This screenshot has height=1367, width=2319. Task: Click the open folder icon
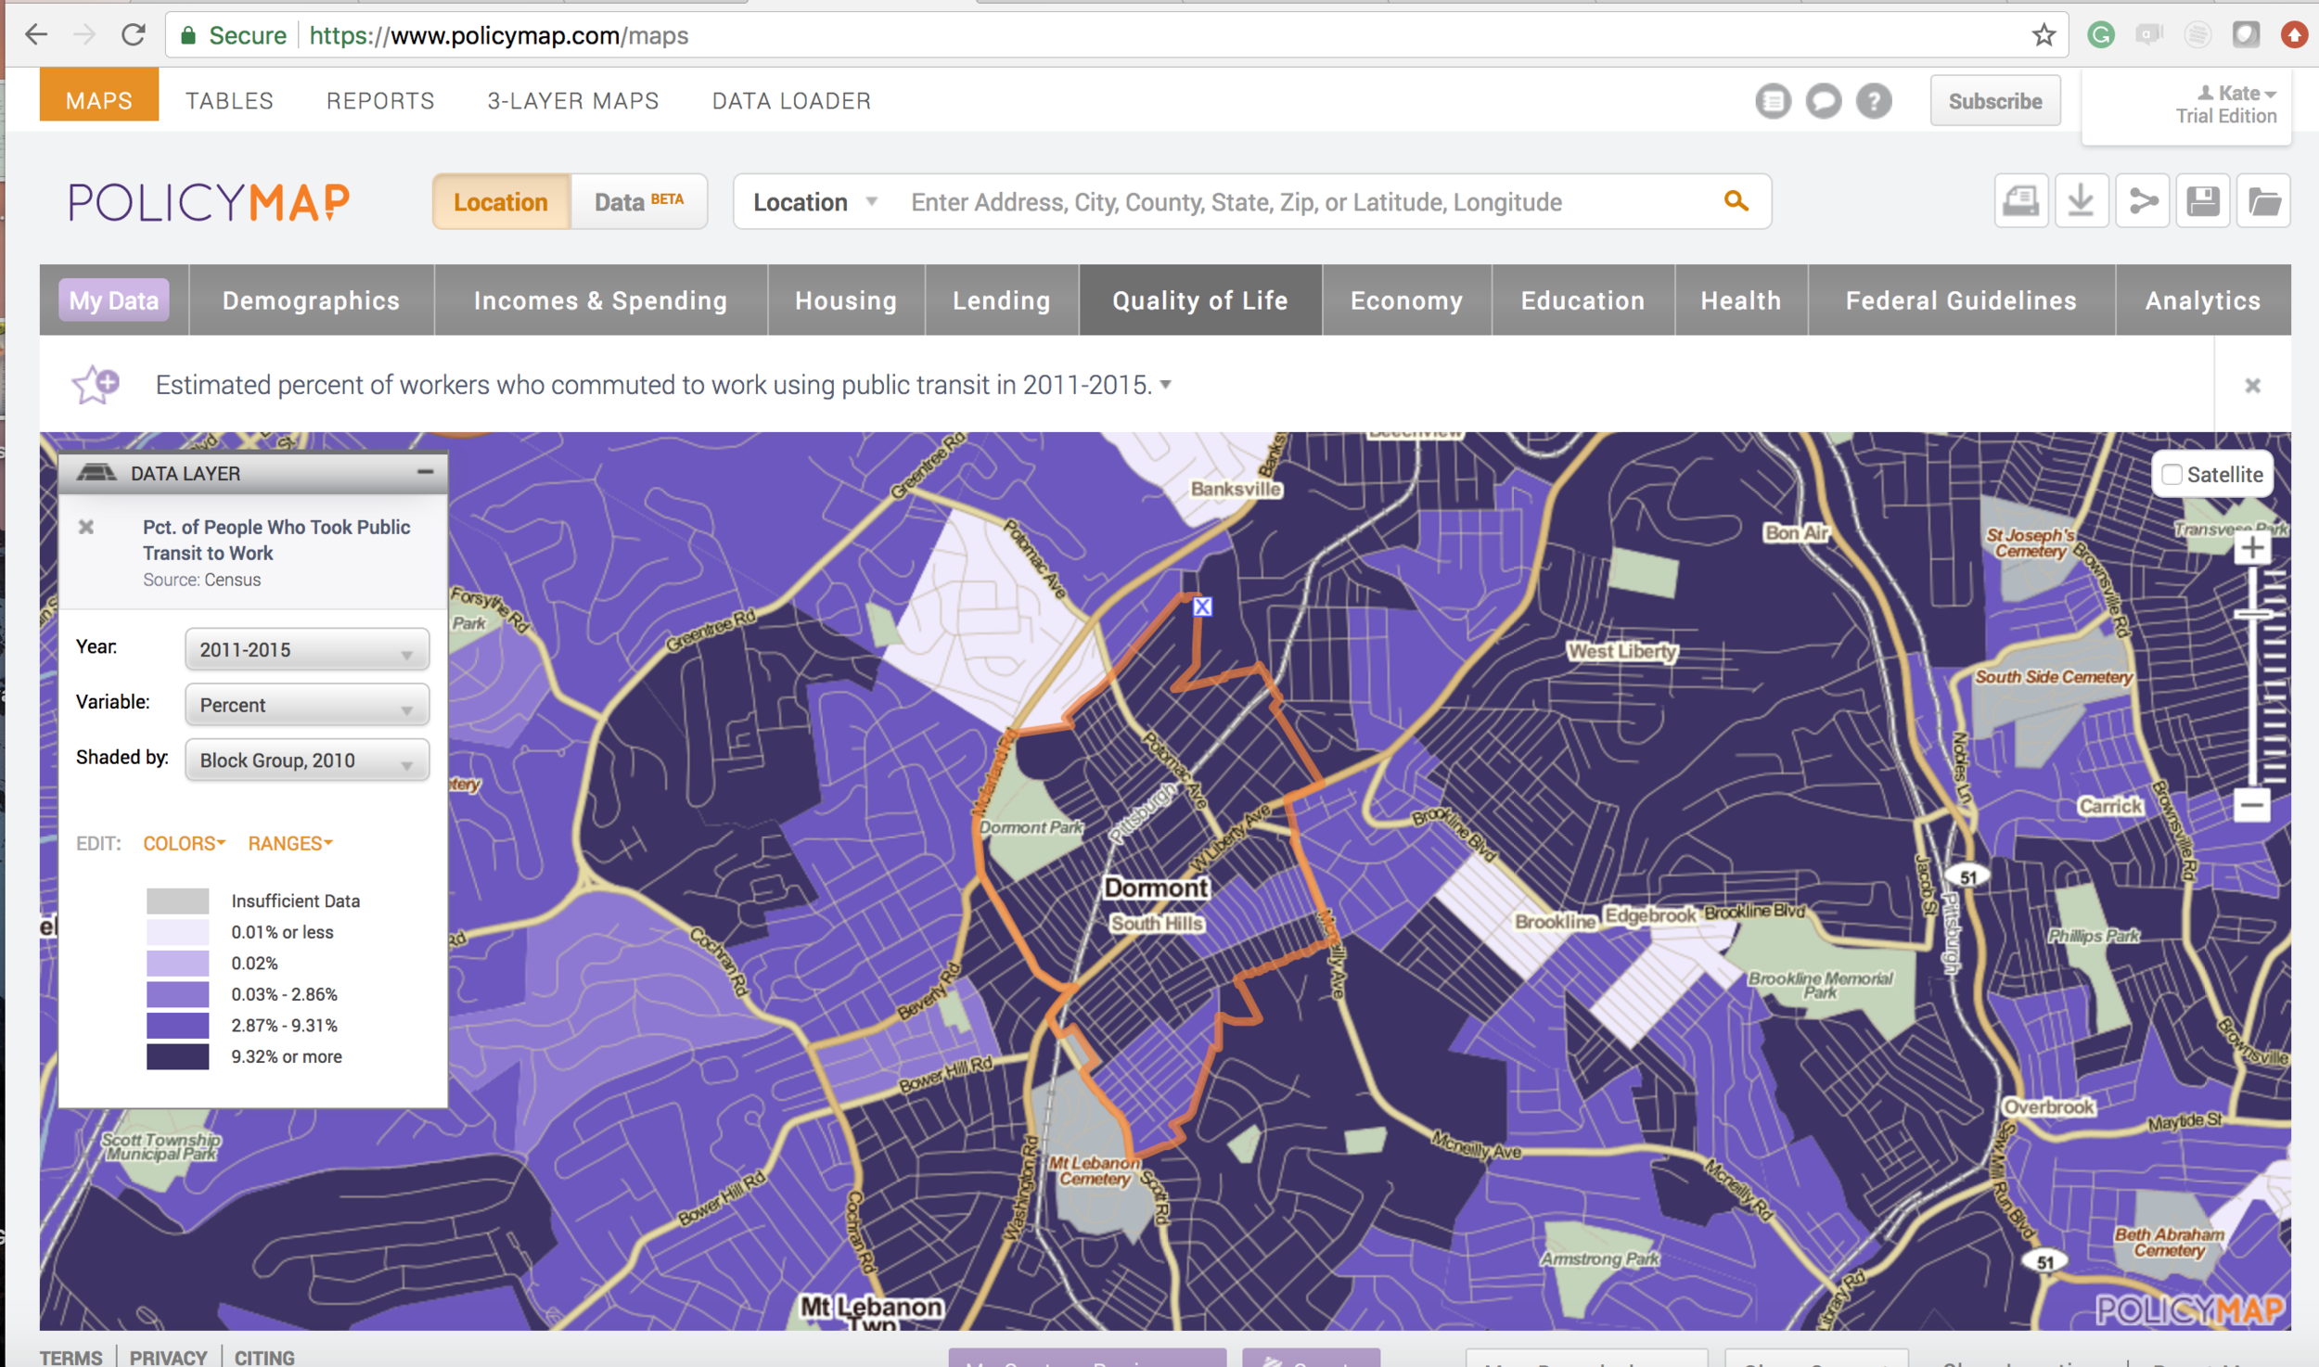[x=2263, y=201]
